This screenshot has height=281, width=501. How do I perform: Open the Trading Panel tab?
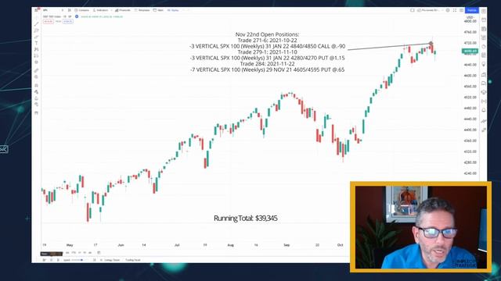132,260
